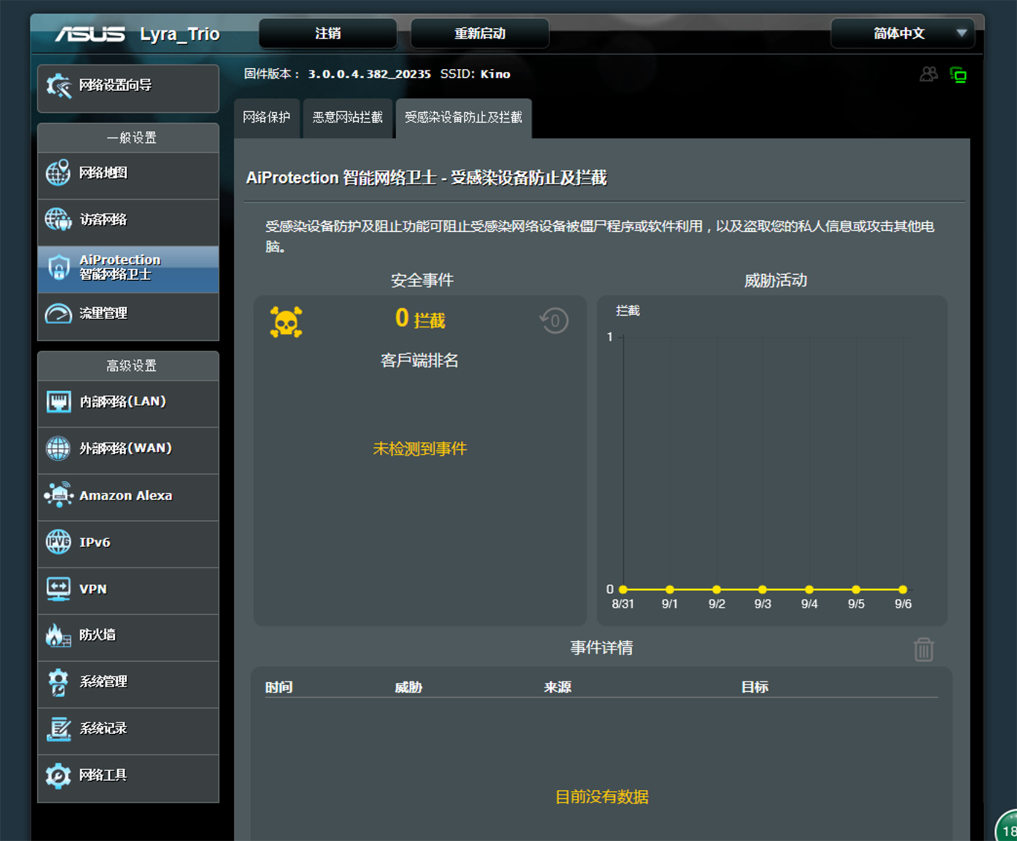This screenshot has height=841, width=1017.
Task: Click the green network device status icon
Action: point(958,75)
